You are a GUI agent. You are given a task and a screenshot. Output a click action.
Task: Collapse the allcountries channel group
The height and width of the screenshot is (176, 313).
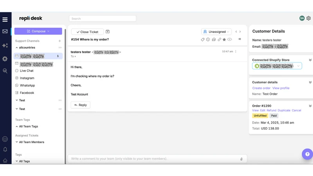click(16, 47)
